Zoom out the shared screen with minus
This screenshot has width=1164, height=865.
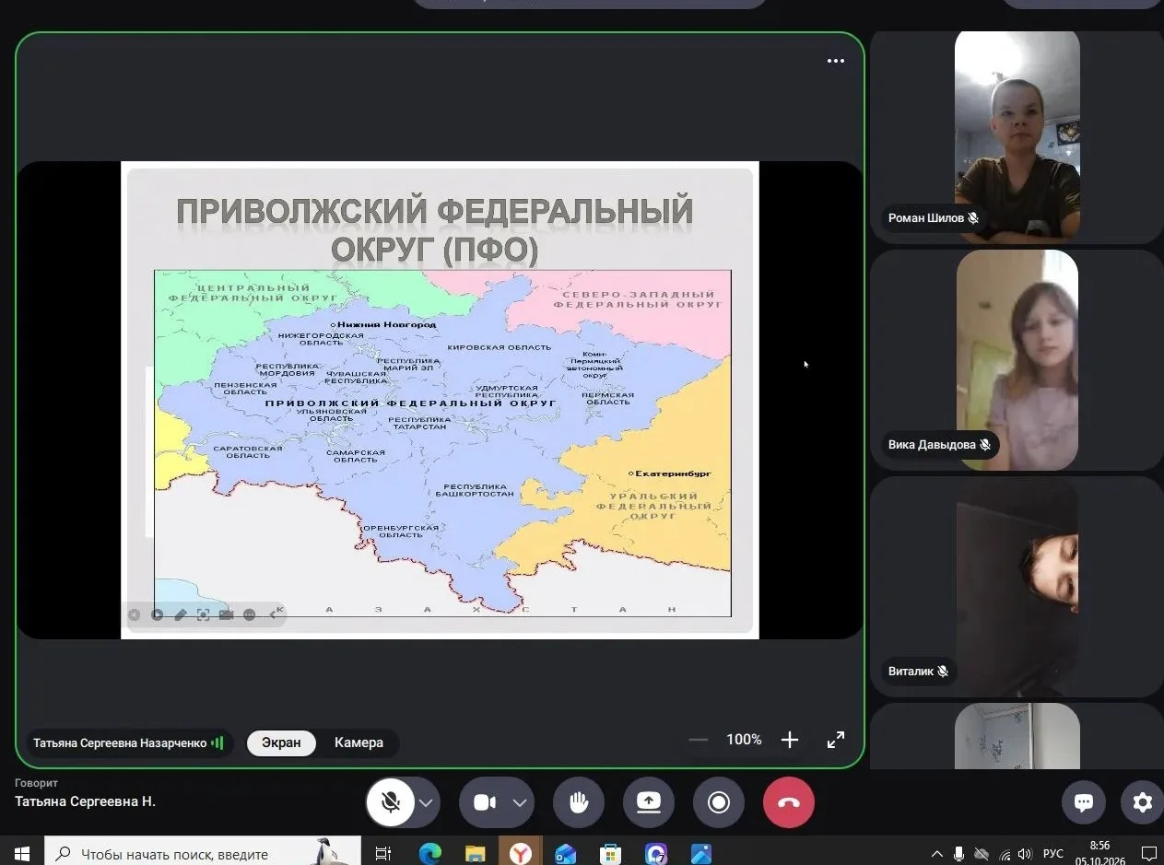click(x=699, y=740)
